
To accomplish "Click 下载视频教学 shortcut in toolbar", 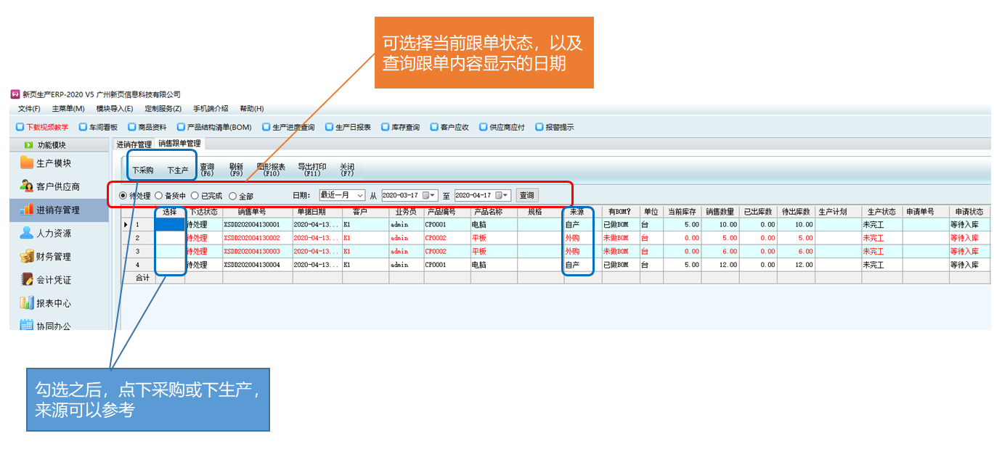I will click(x=42, y=127).
